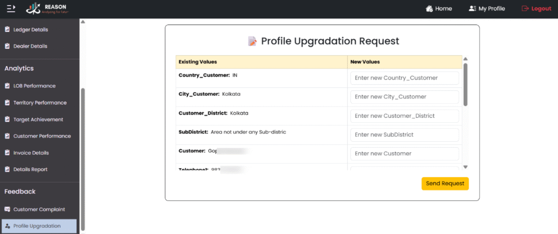
Task: Focus the Enter new City_Customer field
Action: click(x=404, y=97)
